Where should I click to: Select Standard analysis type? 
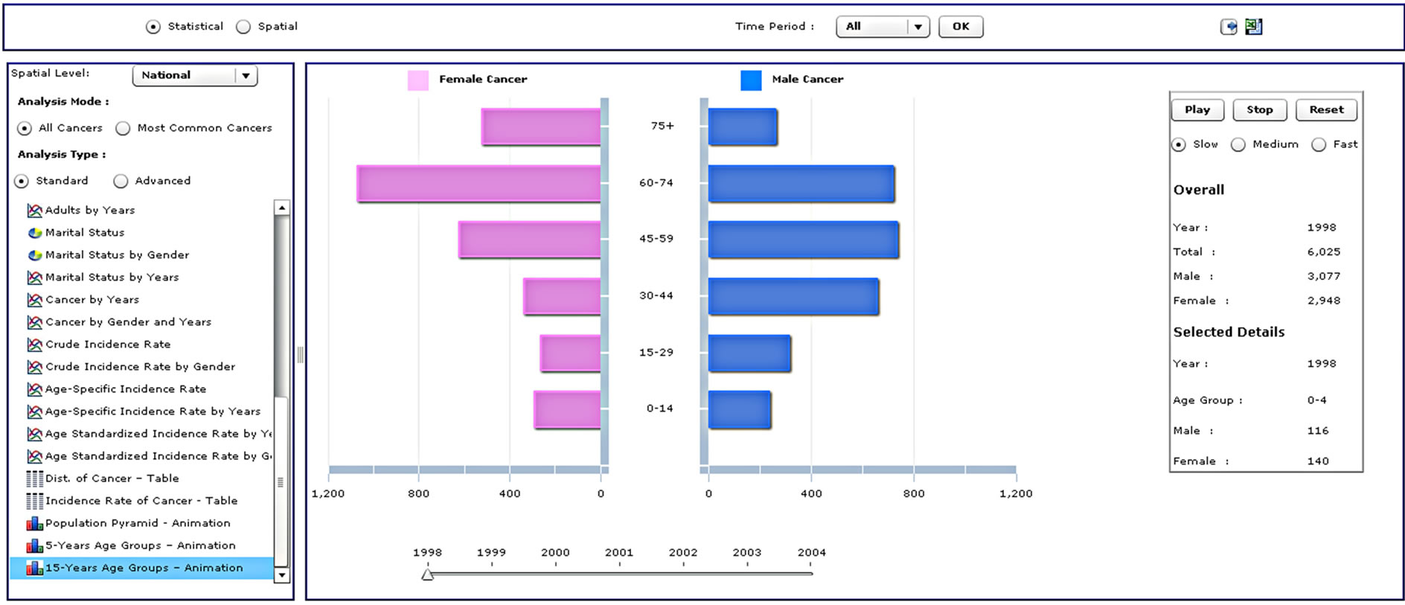point(22,181)
